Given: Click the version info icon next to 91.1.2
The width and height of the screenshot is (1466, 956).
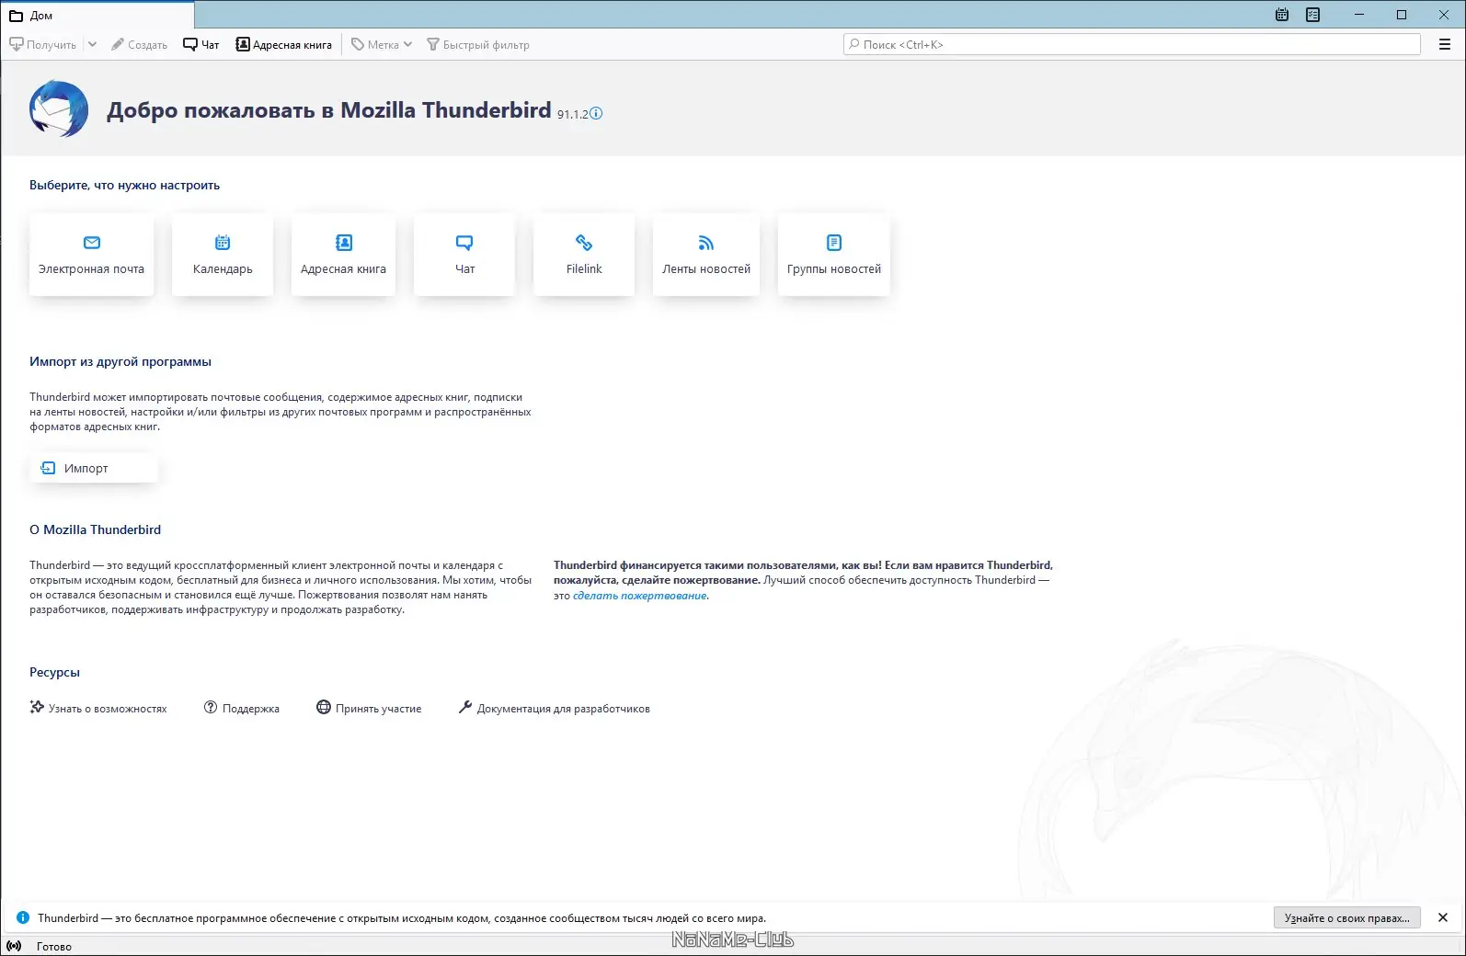Looking at the screenshot, I should [x=596, y=113].
